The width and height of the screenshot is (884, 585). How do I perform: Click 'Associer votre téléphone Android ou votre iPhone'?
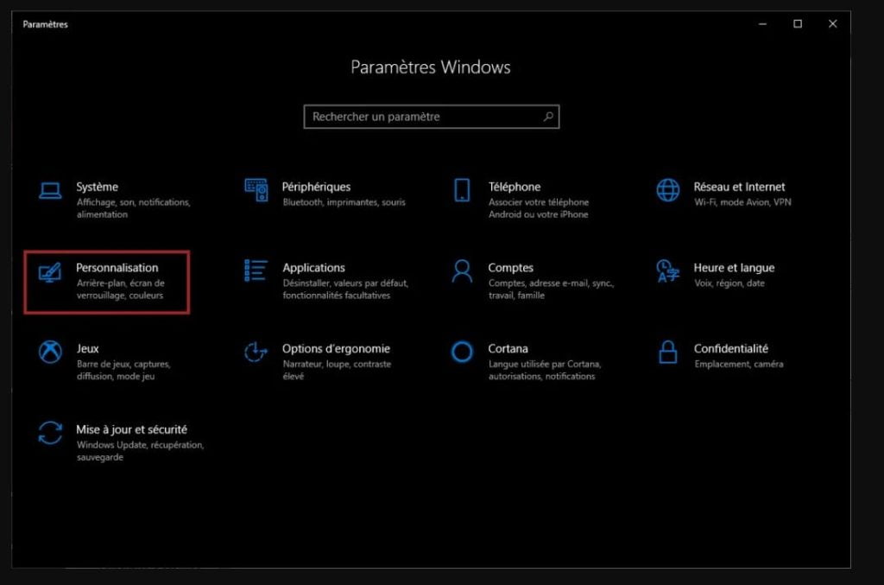click(x=539, y=208)
